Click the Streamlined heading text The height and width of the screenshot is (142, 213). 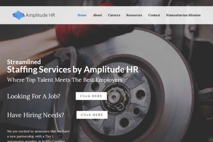[x=24, y=62]
